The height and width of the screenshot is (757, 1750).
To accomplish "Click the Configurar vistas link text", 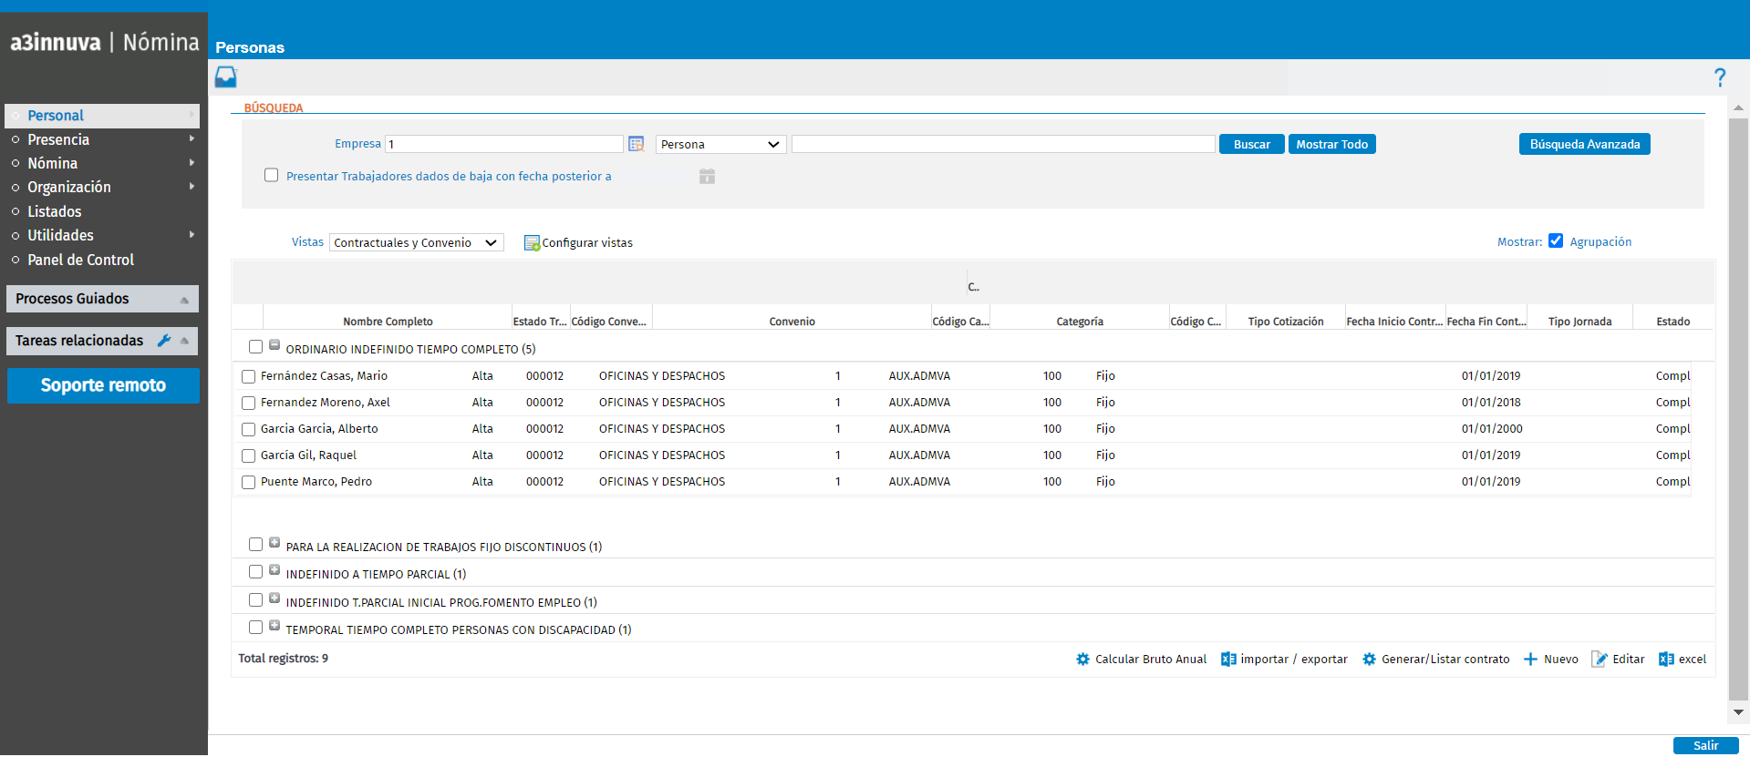I will 587,243.
